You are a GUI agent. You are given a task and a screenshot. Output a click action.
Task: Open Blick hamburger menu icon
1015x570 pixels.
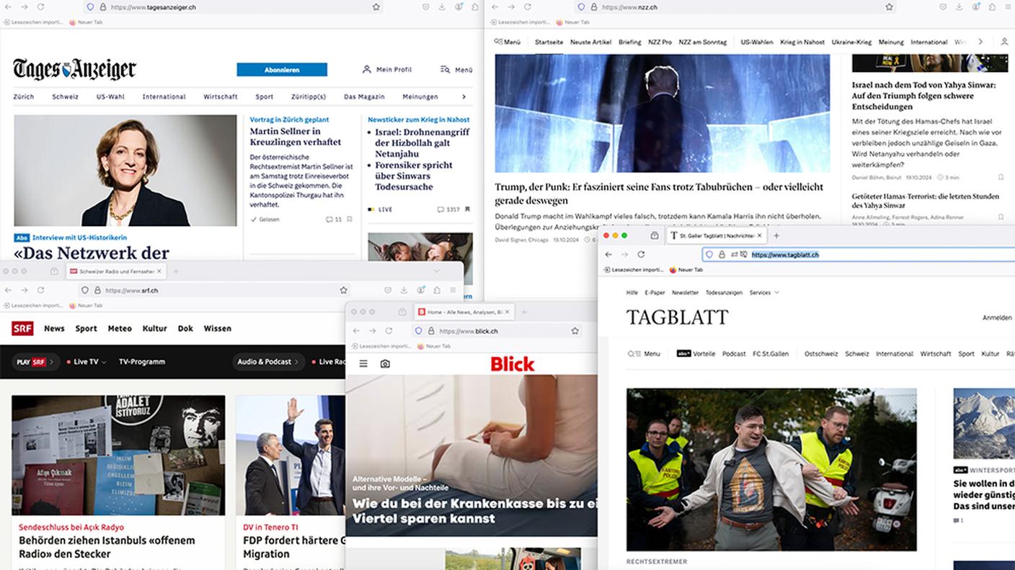click(363, 364)
